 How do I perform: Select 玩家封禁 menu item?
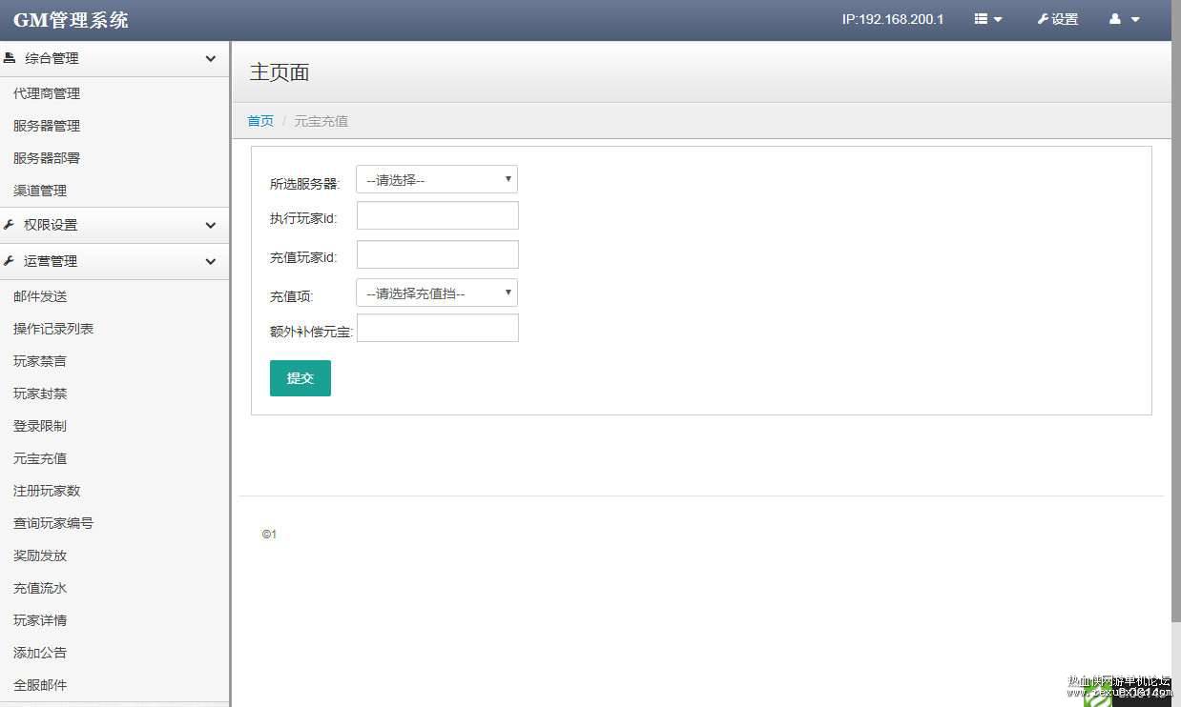tap(40, 394)
